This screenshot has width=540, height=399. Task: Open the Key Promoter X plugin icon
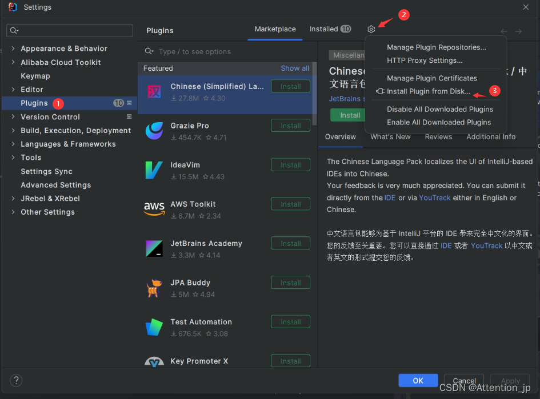point(154,363)
